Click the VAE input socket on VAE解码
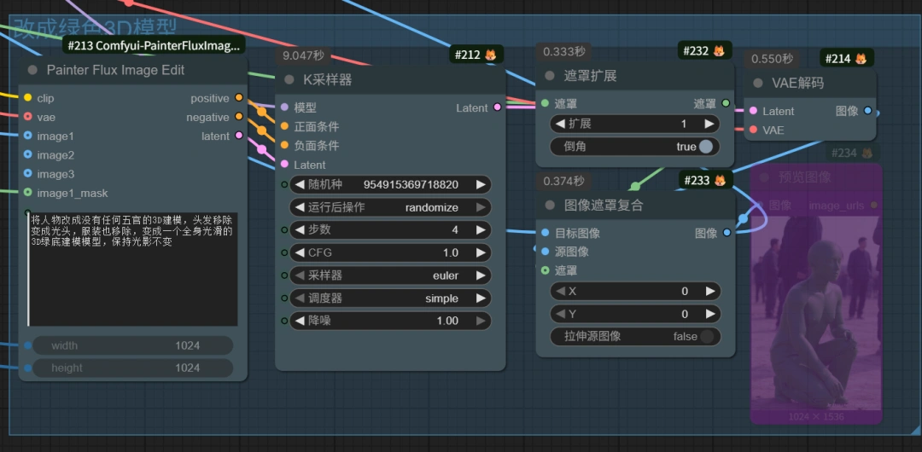 (753, 130)
